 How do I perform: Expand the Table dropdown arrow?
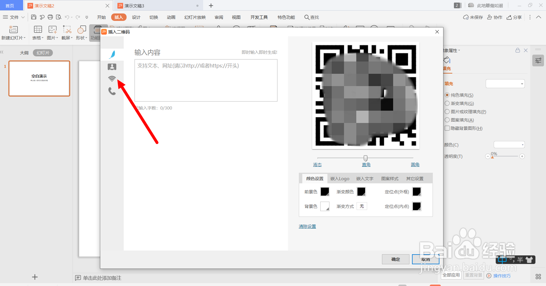[43, 38]
